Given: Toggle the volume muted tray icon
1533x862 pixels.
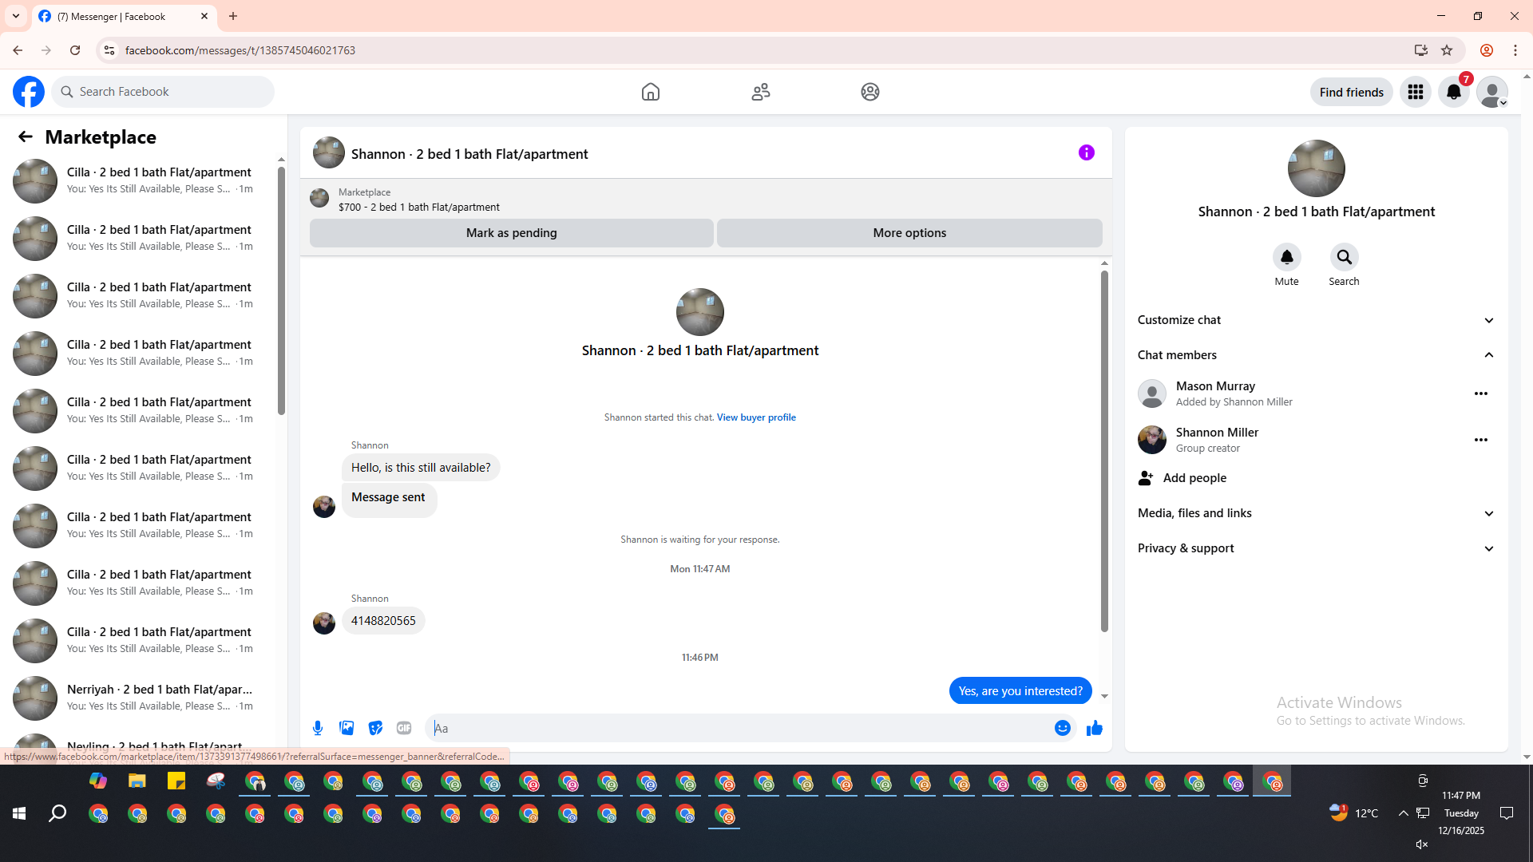Looking at the screenshot, I should tap(1422, 844).
